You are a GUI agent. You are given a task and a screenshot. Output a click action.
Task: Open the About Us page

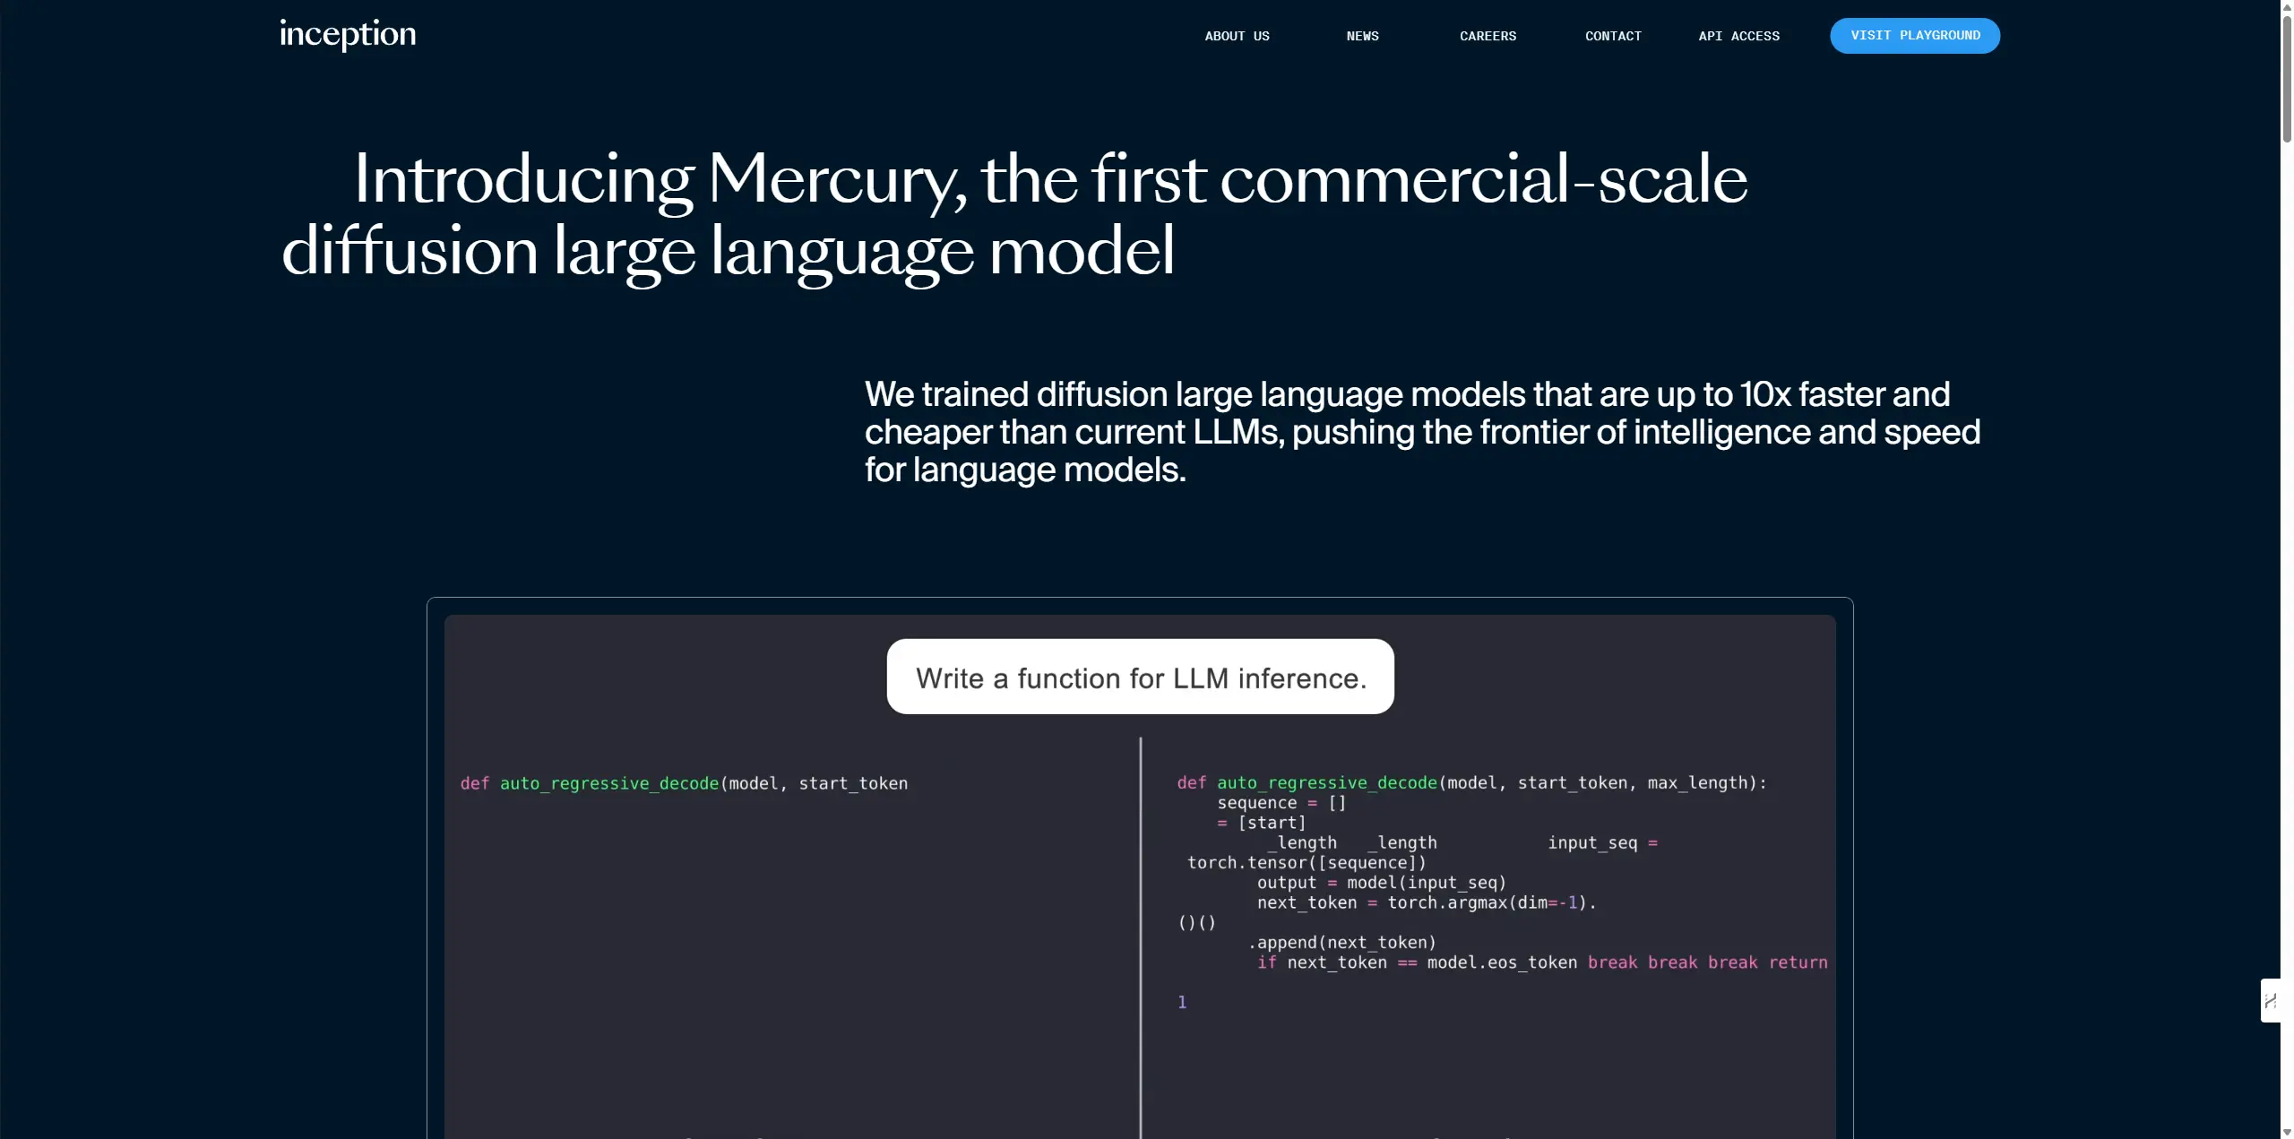(1237, 36)
